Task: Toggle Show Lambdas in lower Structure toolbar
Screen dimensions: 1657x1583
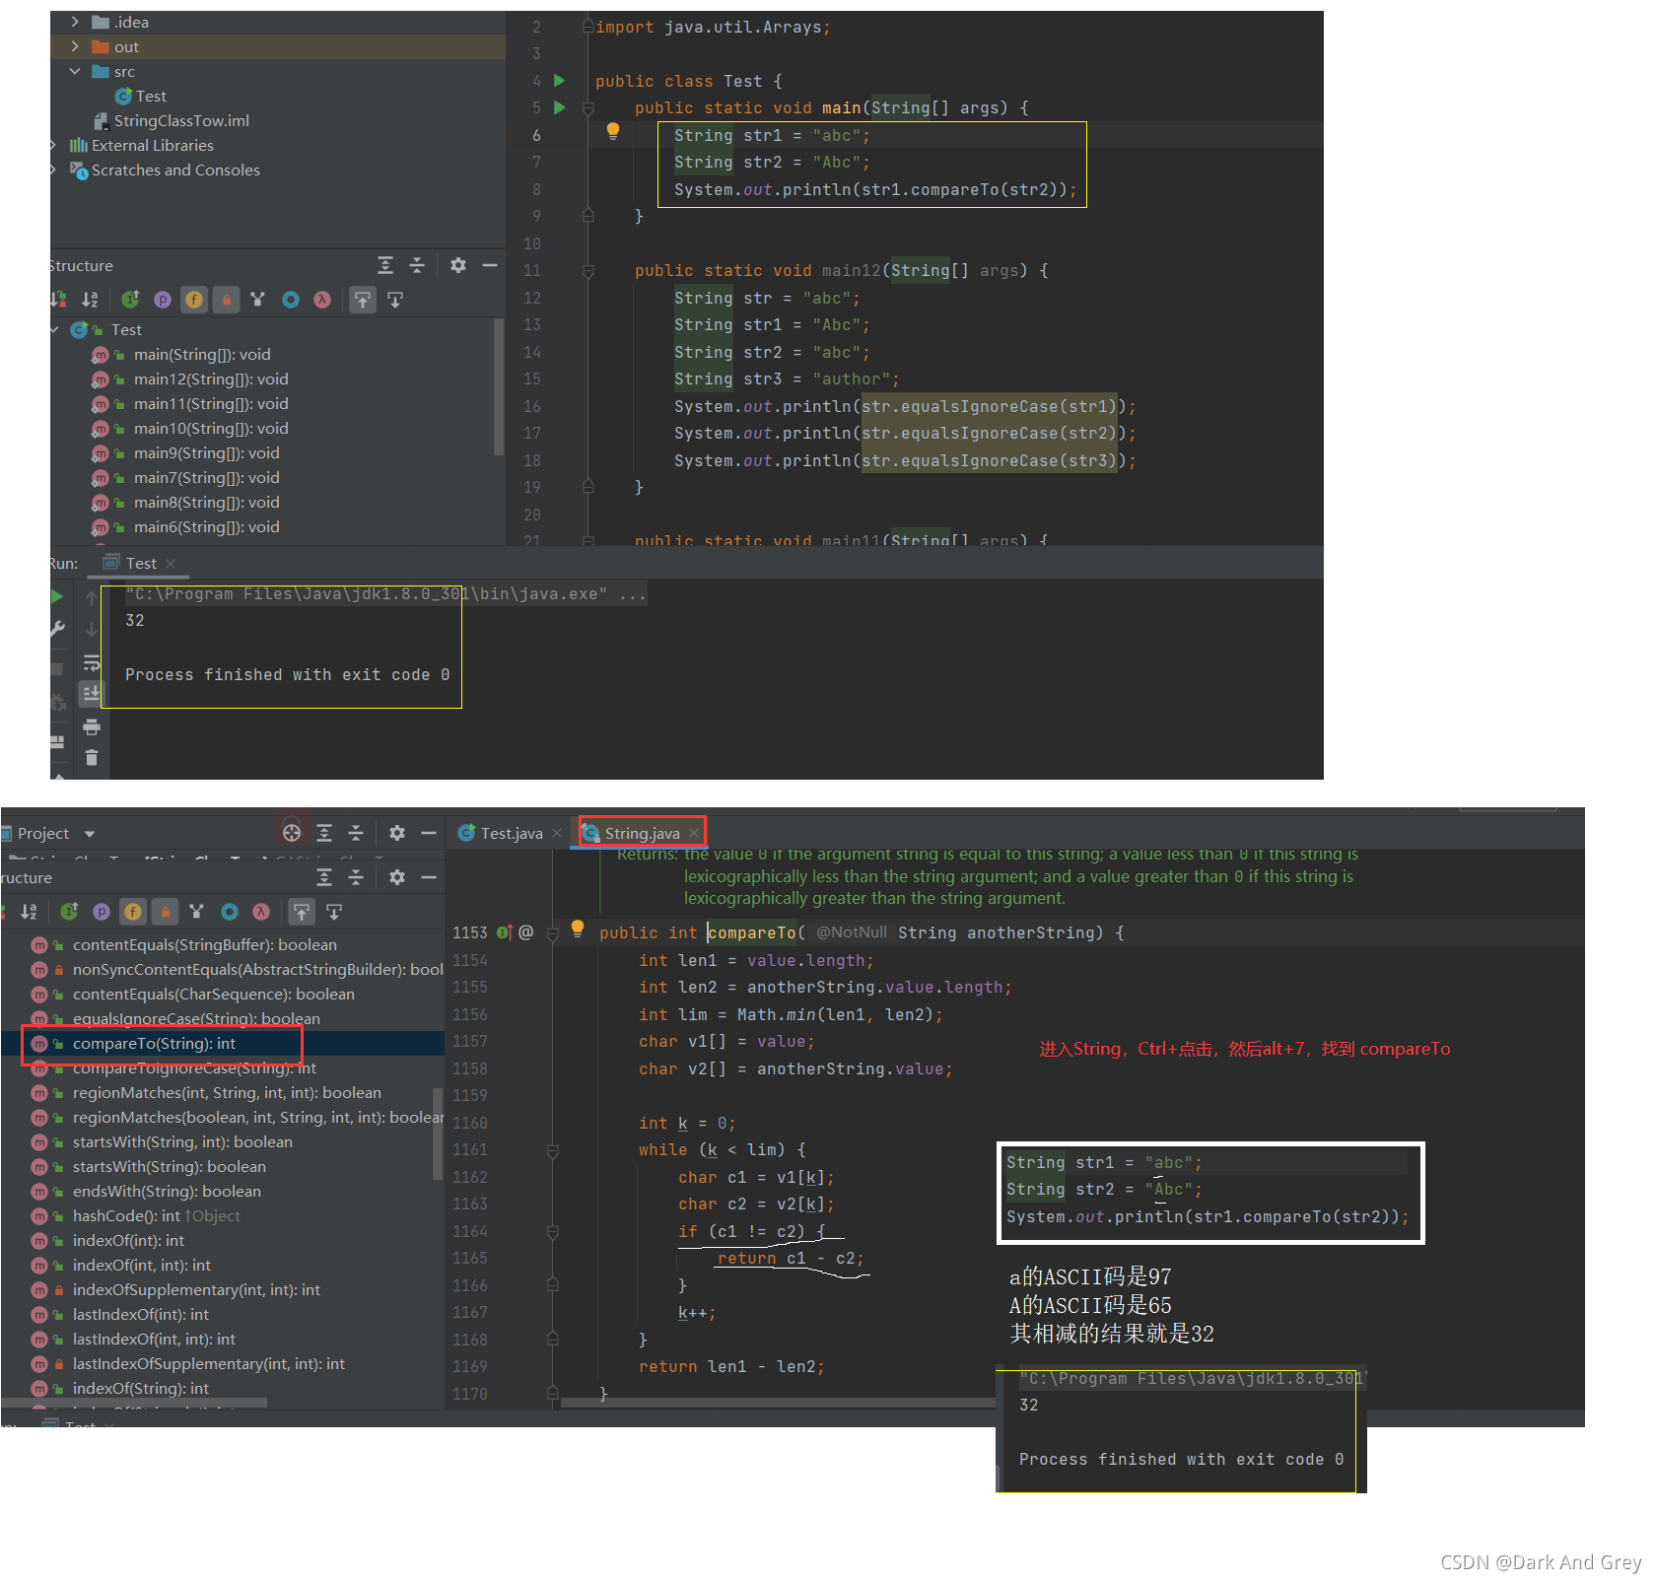Action: pyautogui.click(x=261, y=912)
